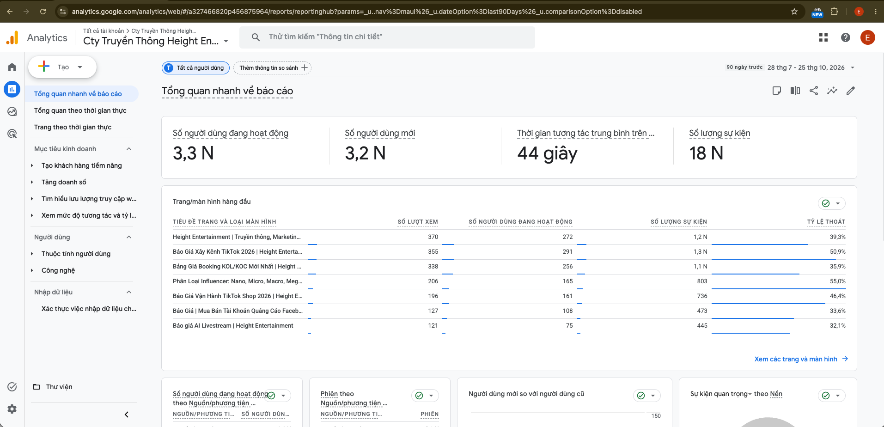This screenshot has height=427, width=884.
Task: Sort by Số lượt xem column header
Action: pos(418,222)
